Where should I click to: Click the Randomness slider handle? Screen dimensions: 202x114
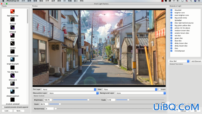(x=56, y=109)
